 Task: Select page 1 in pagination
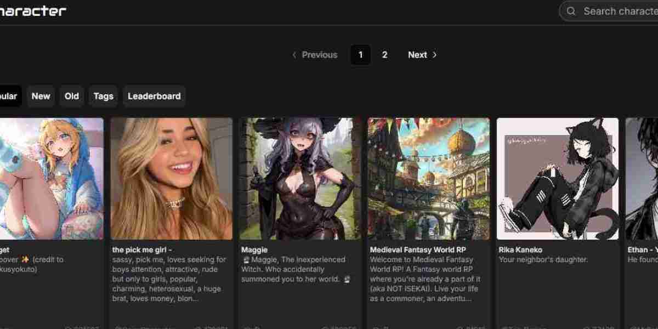coord(360,55)
